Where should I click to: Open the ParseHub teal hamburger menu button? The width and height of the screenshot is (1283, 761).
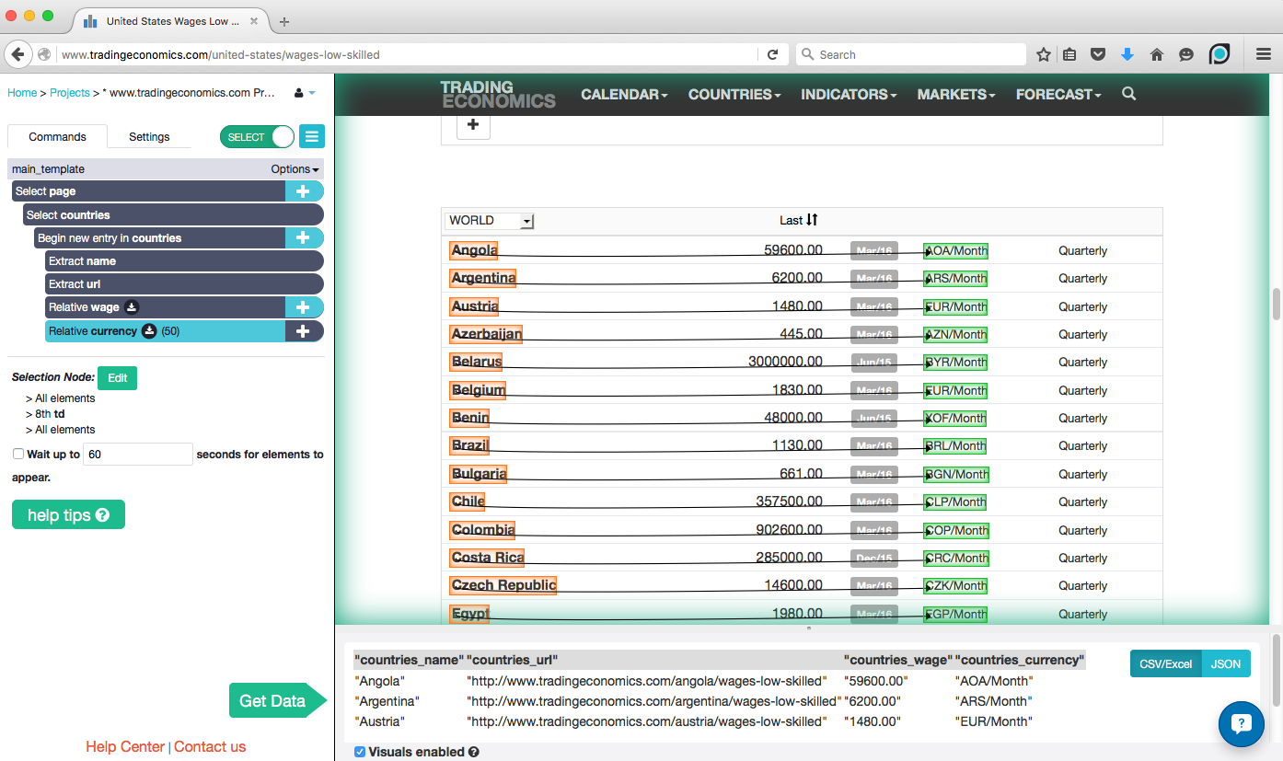[312, 137]
